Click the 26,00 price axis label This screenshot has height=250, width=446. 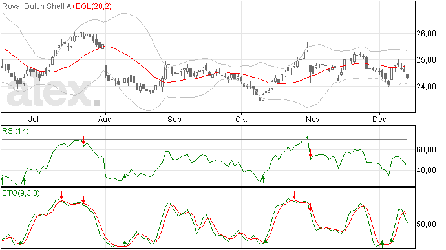pyautogui.click(x=426, y=34)
